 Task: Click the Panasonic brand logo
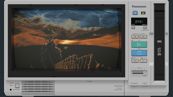(x=139, y=6)
